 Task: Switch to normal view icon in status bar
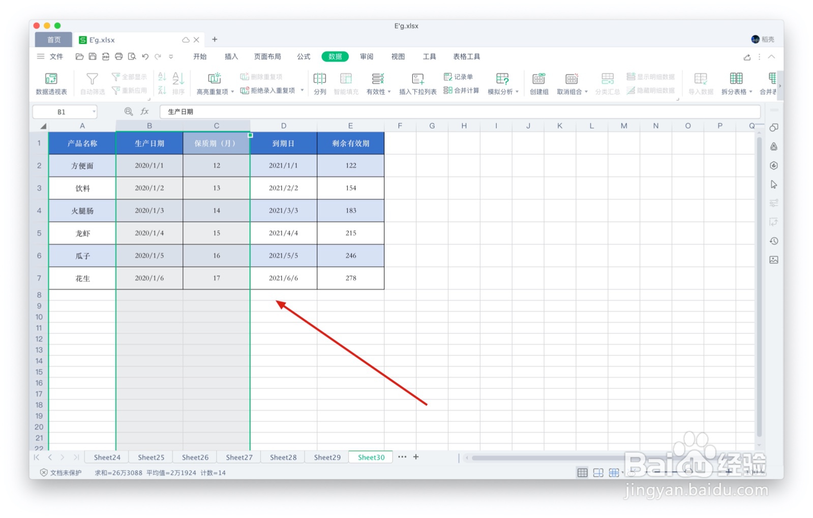coord(583,473)
